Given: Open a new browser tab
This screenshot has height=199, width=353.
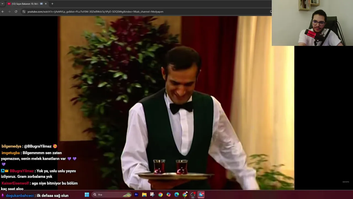Looking at the screenshot, I should click(x=52, y=4).
